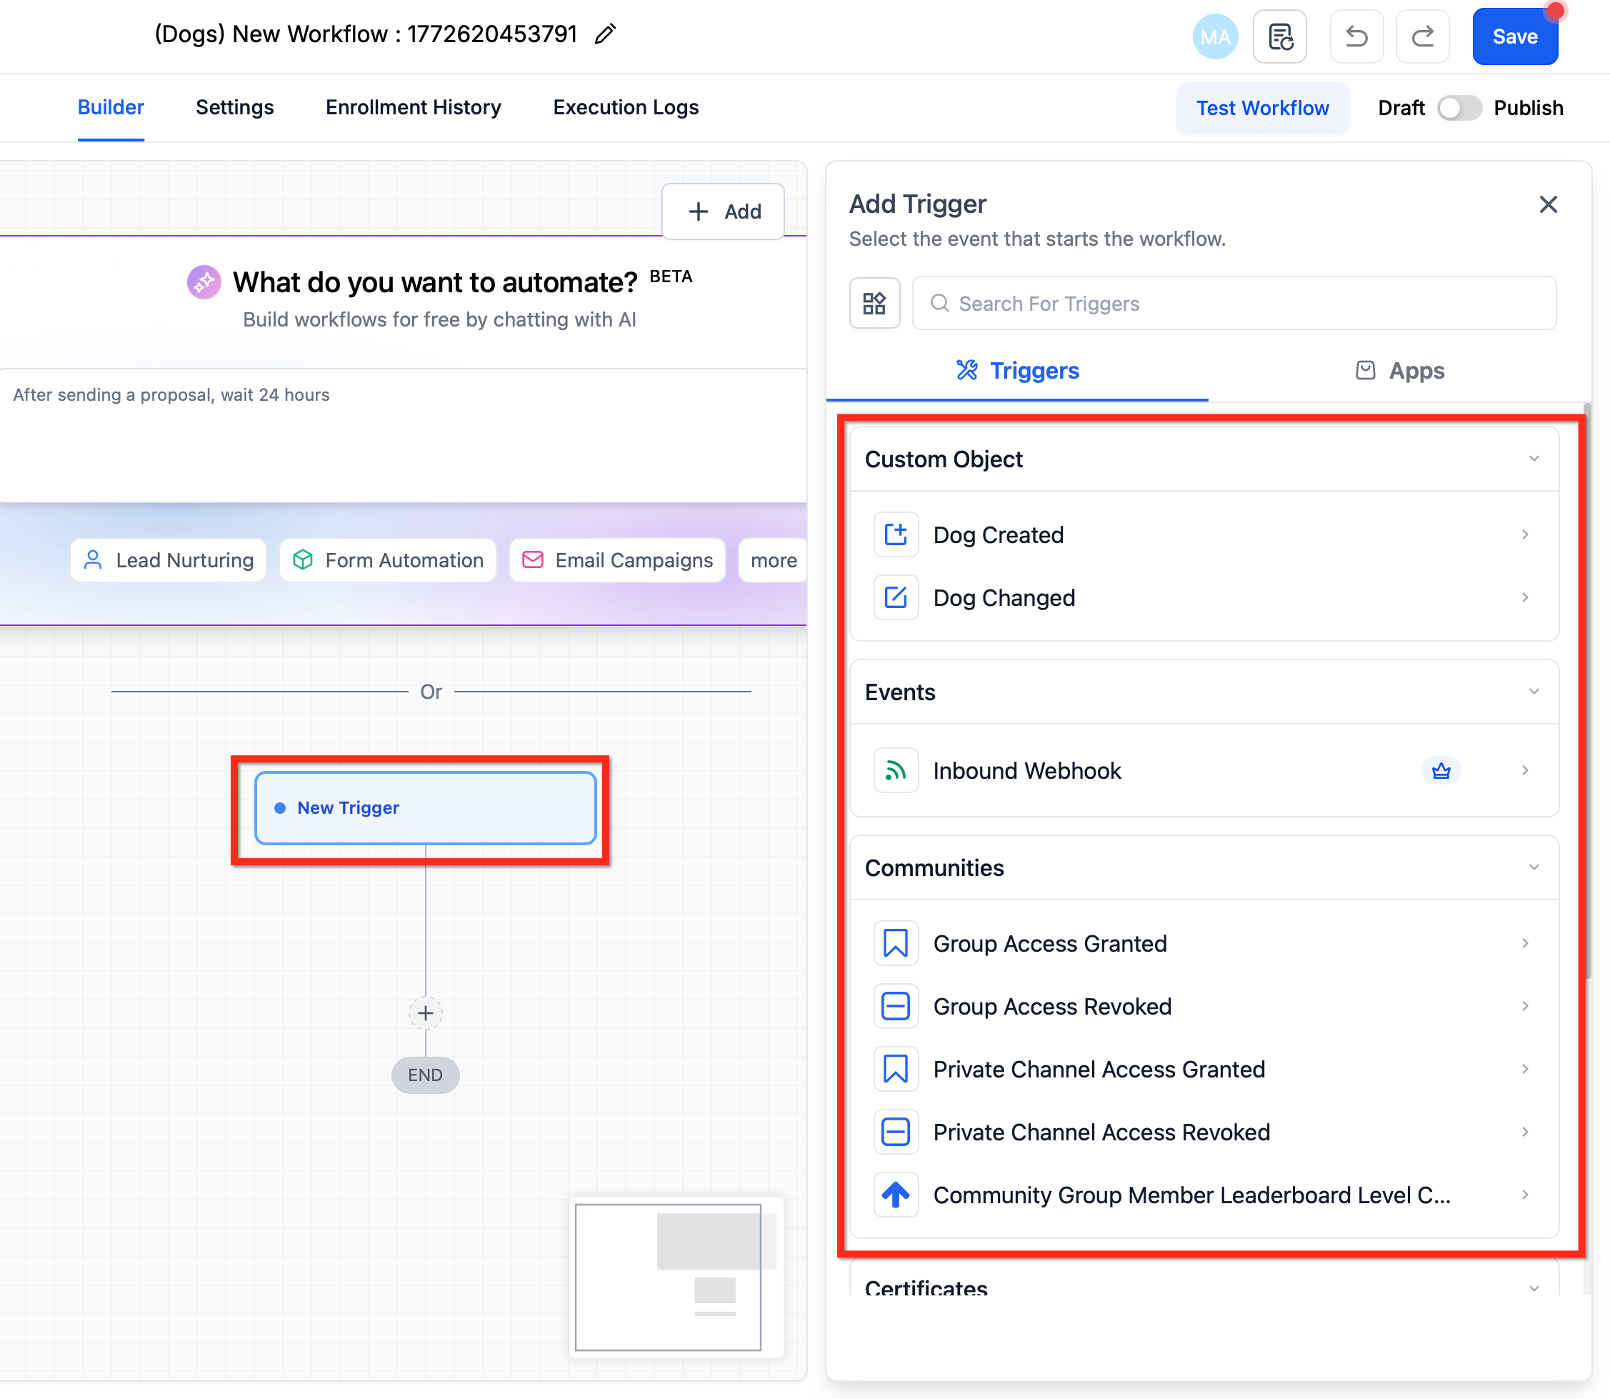Expand the Certificates section
This screenshot has width=1610, height=1399.
[x=1534, y=1288]
